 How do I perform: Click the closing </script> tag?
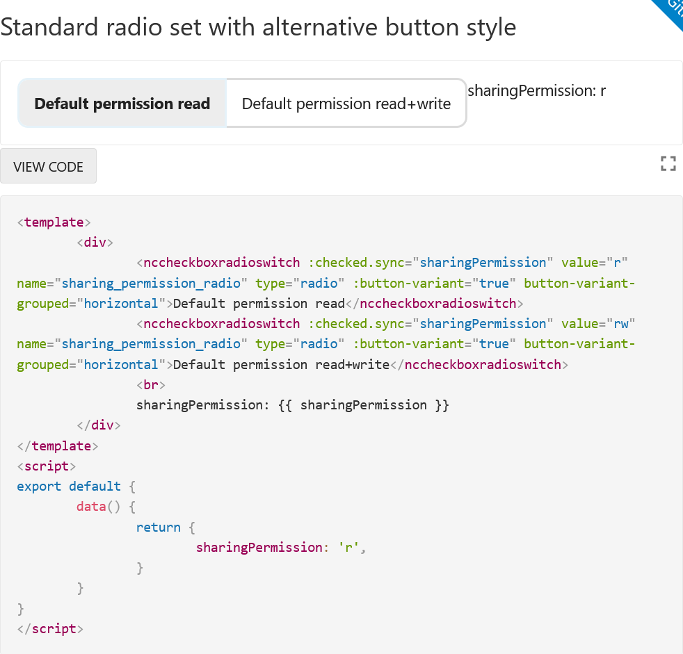tap(50, 629)
